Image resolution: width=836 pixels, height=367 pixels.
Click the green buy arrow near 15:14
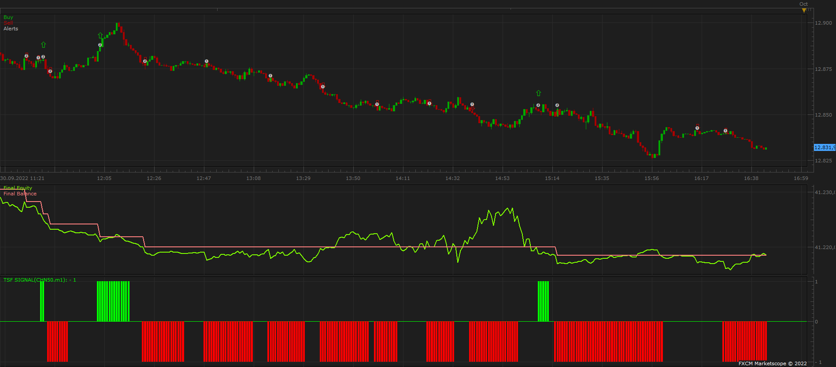coord(538,93)
